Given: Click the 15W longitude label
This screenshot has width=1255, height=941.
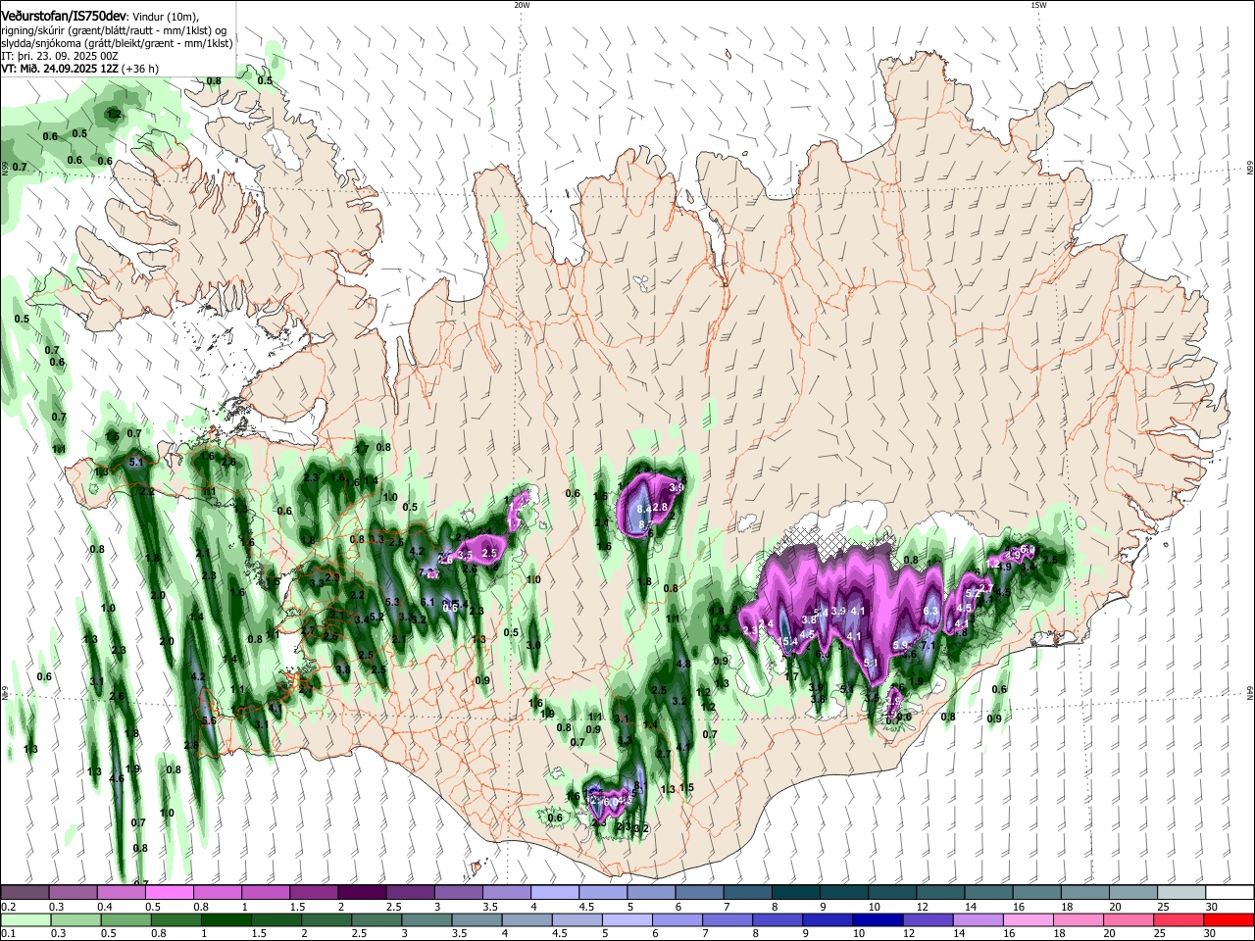Looking at the screenshot, I should point(1038,5).
